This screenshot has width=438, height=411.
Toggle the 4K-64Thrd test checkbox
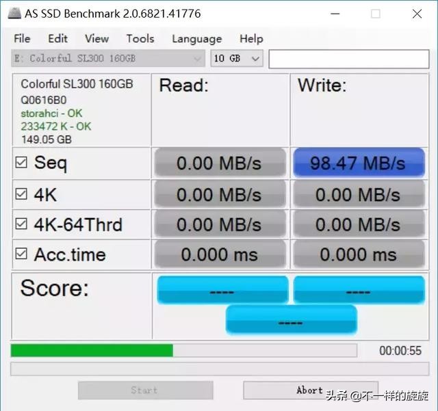click(x=21, y=224)
